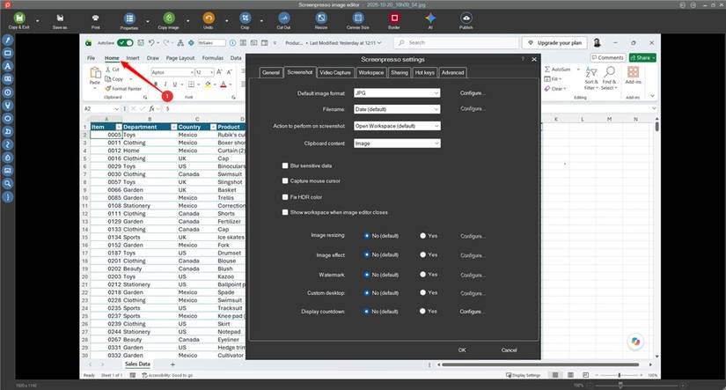Click the green Share button in Excel

(x=642, y=58)
